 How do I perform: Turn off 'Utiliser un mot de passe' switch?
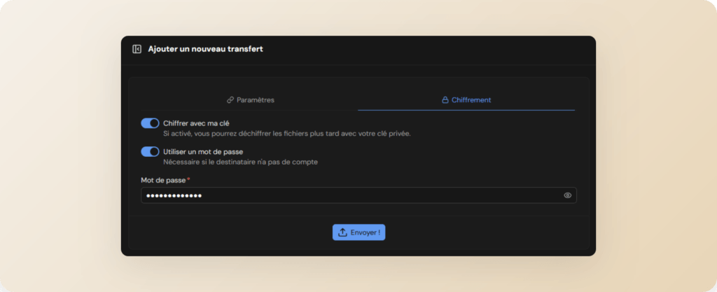pos(150,152)
